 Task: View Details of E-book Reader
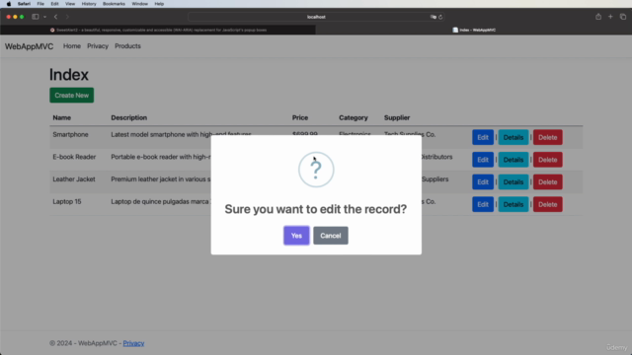pos(513,160)
